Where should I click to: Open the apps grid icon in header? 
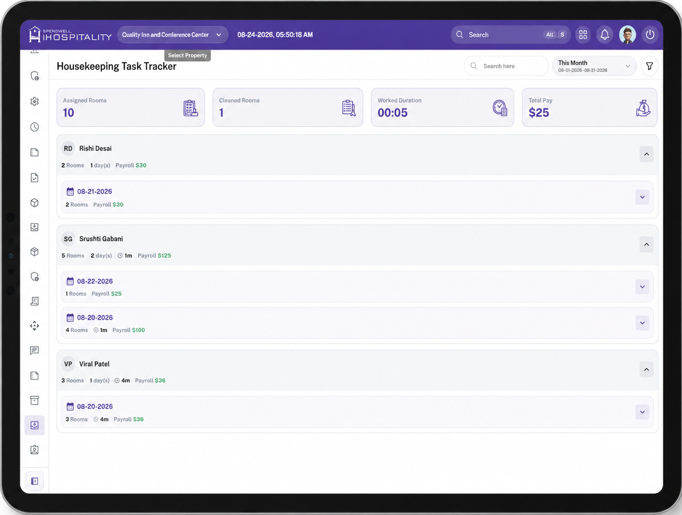(583, 35)
